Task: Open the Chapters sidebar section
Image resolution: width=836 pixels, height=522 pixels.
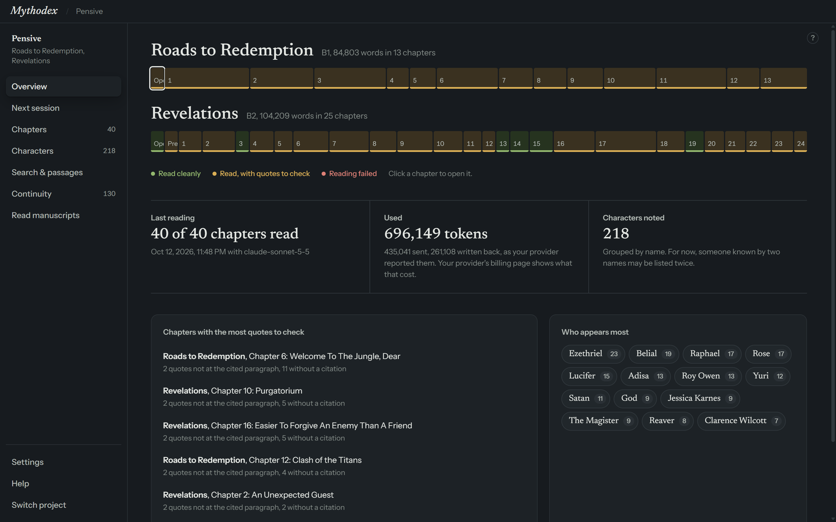Action: [x=63, y=129]
